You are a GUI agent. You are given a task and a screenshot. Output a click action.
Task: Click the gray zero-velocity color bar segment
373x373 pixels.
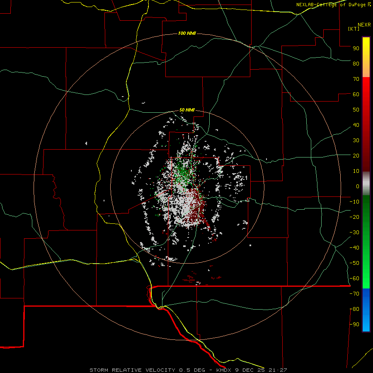click(x=366, y=184)
